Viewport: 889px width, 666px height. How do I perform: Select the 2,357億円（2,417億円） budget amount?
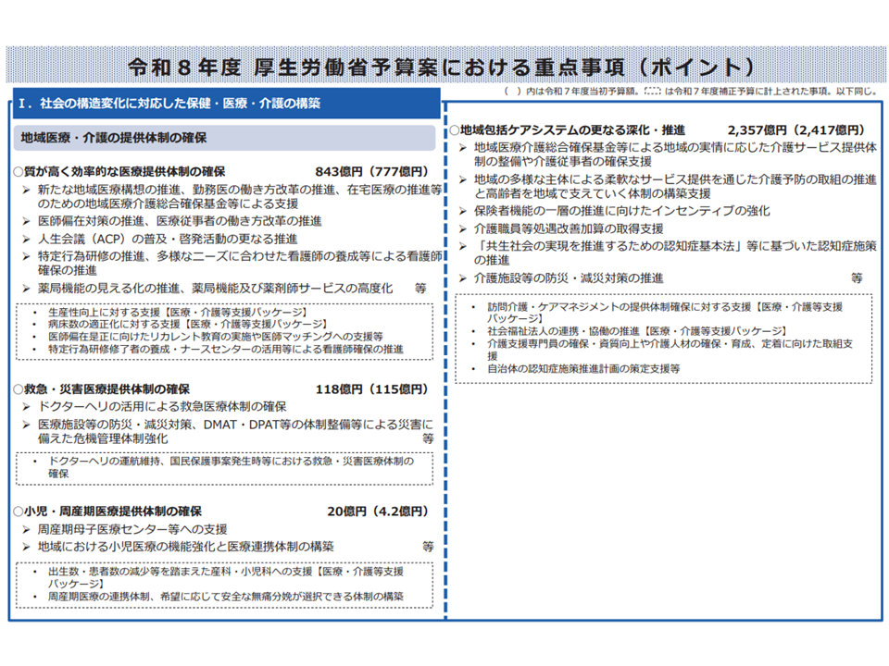795,129
